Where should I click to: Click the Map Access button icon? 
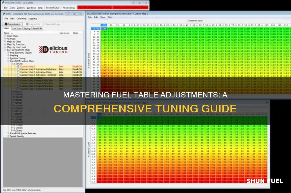click(x=6, y=24)
